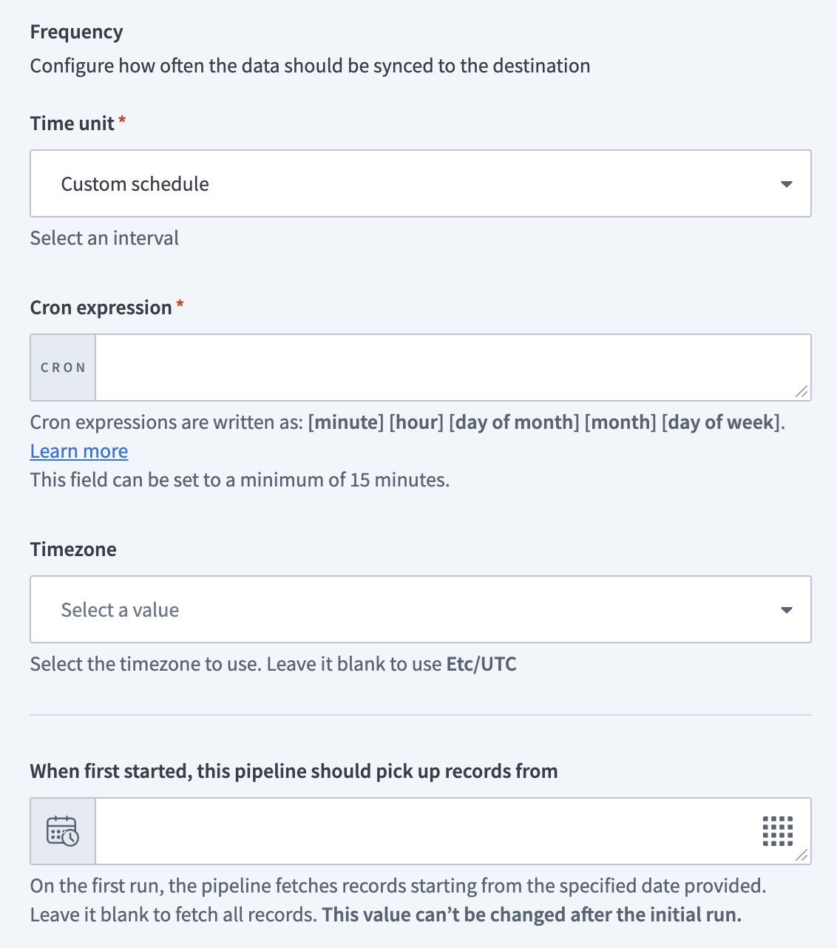Expand the Time unit dropdown arrow
Viewport: 837px width, 948px height.
[x=786, y=184]
